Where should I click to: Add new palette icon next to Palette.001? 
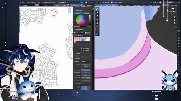88,33
